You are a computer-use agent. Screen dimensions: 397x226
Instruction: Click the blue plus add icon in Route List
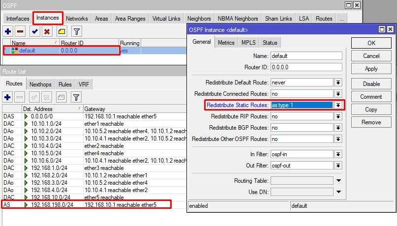click(x=8, y=97)
